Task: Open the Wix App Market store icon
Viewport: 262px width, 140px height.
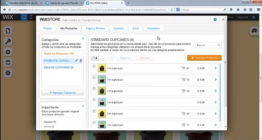Action: click(x=8, y=63)
